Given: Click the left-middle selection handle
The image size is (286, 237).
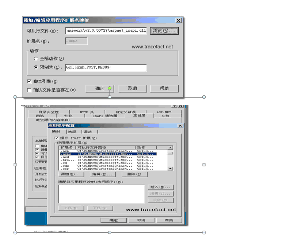Looking at the screenshot, I should [x=15, y=165].
